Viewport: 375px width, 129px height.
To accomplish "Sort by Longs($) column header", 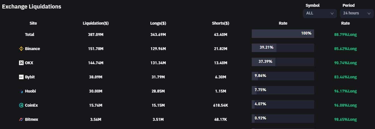I will pyautogui.click(x=158, y=23).
